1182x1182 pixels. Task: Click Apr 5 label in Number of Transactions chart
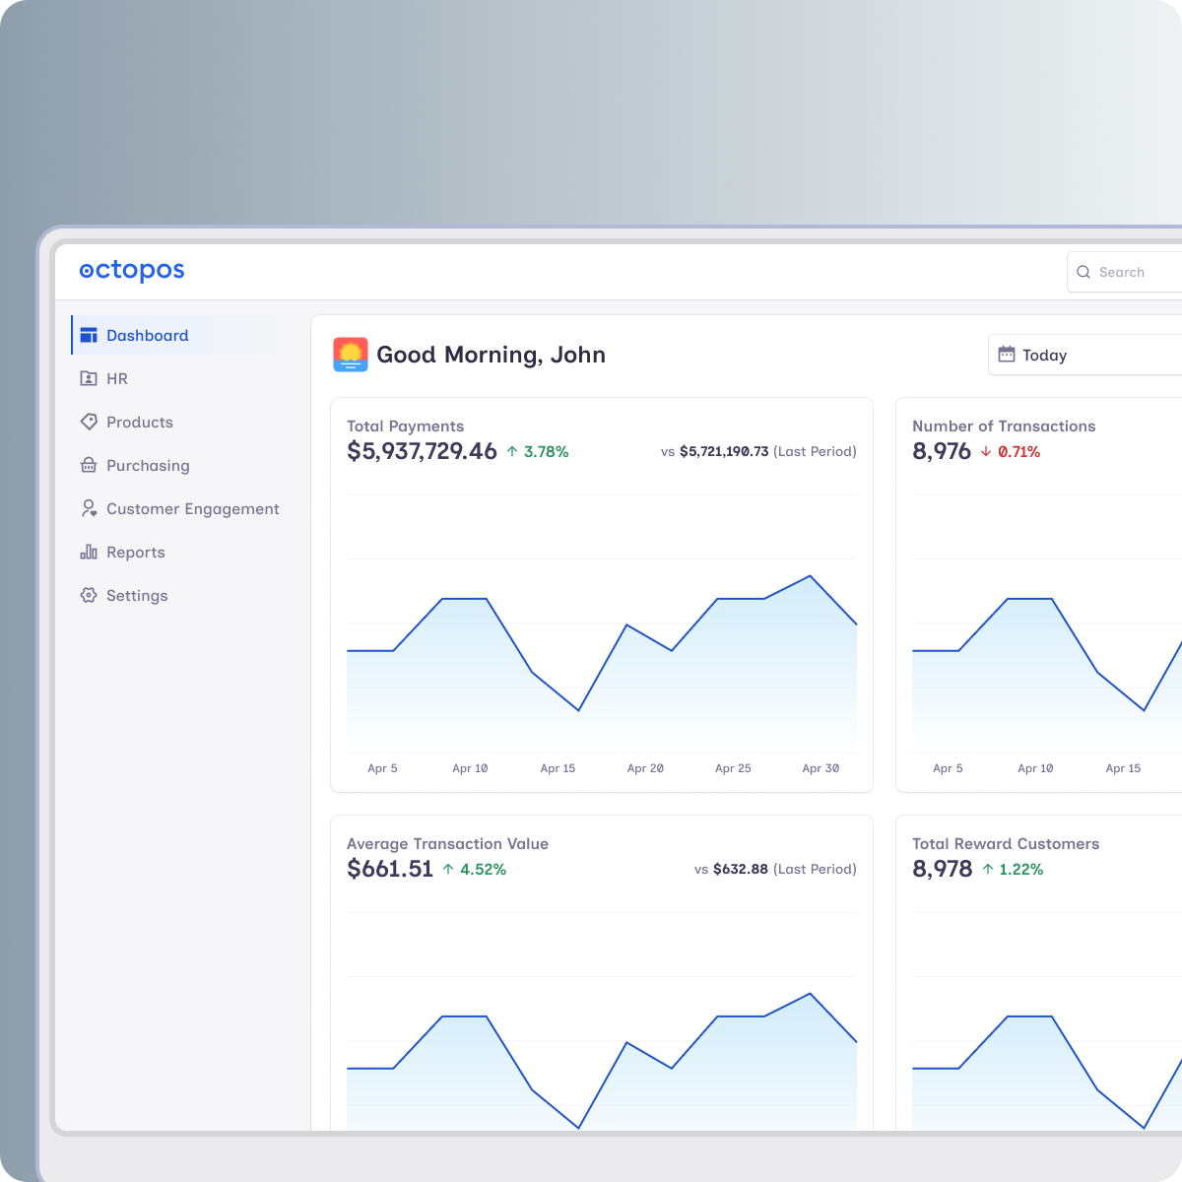(948, 768)
